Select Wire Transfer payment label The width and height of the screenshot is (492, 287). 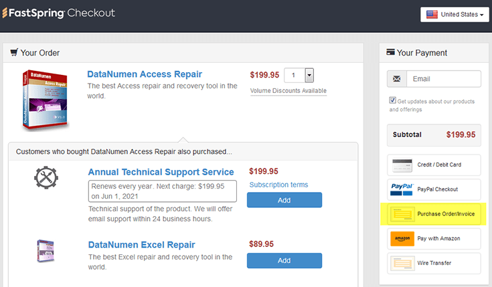click(434, 263)
